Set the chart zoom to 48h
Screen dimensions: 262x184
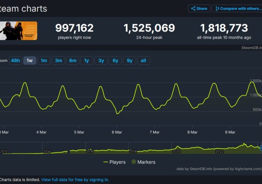point(15,61)
